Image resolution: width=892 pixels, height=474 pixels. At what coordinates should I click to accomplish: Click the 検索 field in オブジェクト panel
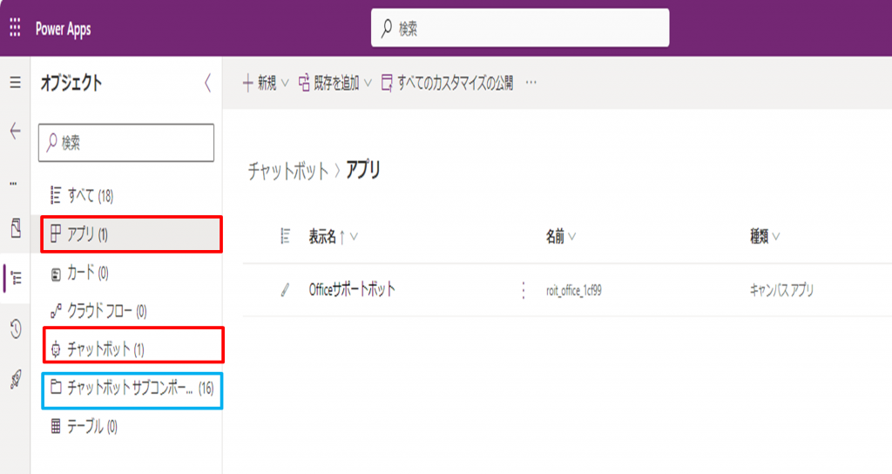(126, 142)
